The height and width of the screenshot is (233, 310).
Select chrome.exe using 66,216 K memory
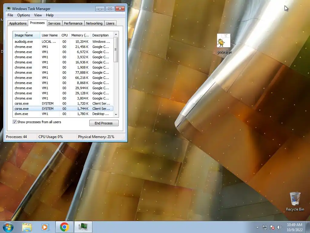(63, 78)
